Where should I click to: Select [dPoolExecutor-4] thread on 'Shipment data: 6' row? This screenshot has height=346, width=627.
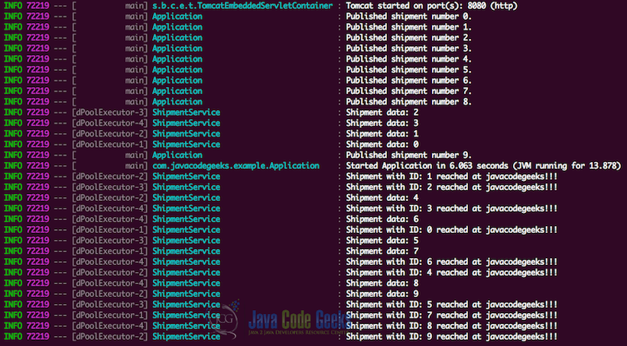click(x=110, y=219)
